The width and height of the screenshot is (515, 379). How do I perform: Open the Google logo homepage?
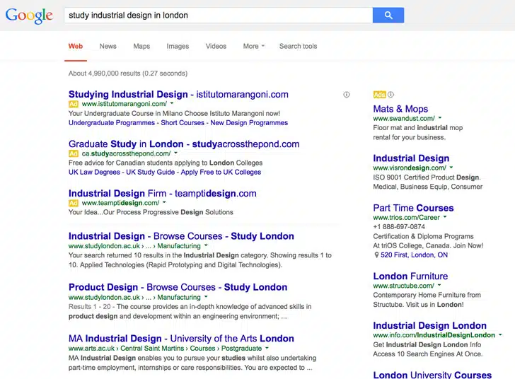tap(29, 16)
